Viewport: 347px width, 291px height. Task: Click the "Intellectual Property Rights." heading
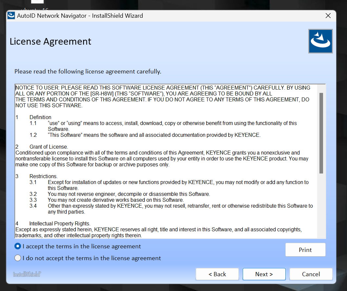point(60,223)
